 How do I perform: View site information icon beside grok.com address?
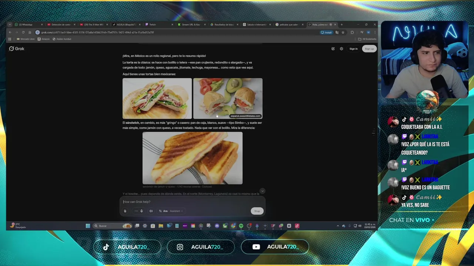pos(37,32)
